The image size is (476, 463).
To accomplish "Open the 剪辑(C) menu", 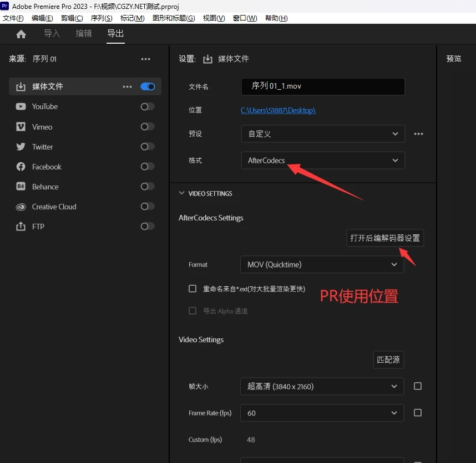I will tap(72, 18).
